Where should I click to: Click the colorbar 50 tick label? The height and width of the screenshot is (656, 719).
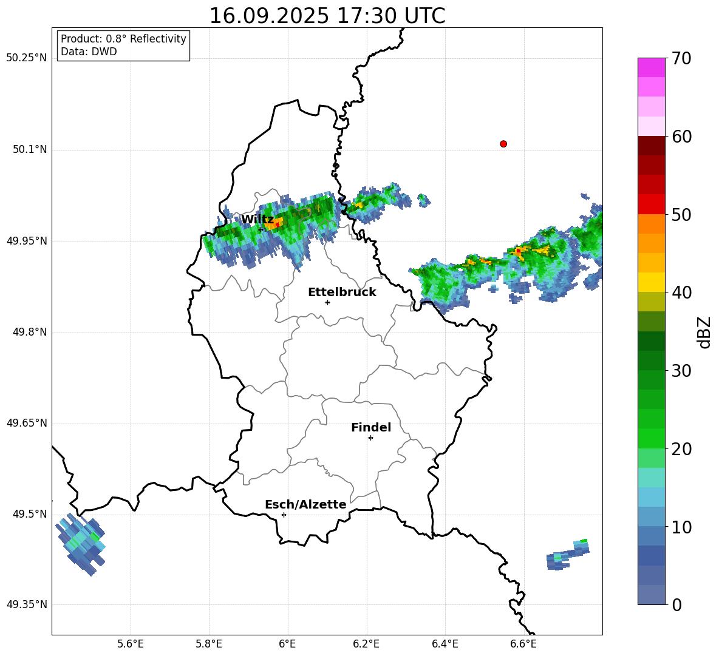[x=681, y=214]
